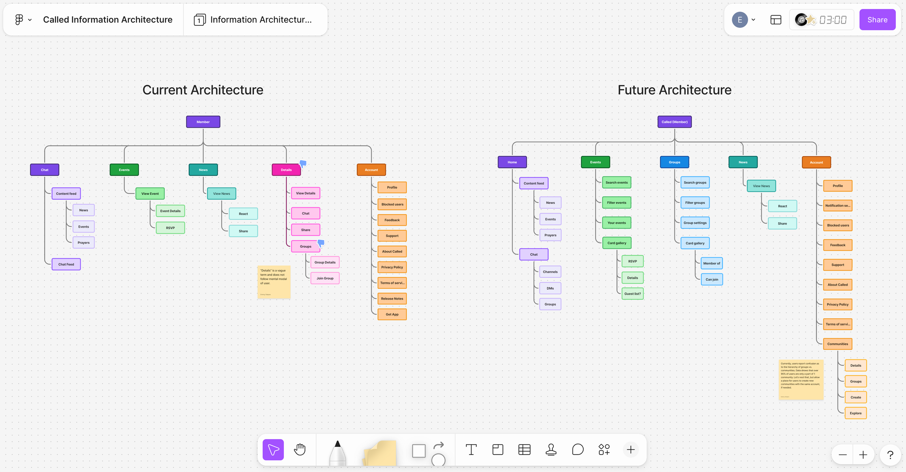Screen dimensions: 906x472
Task: Select the Section tool
Action: coord(498,450)
